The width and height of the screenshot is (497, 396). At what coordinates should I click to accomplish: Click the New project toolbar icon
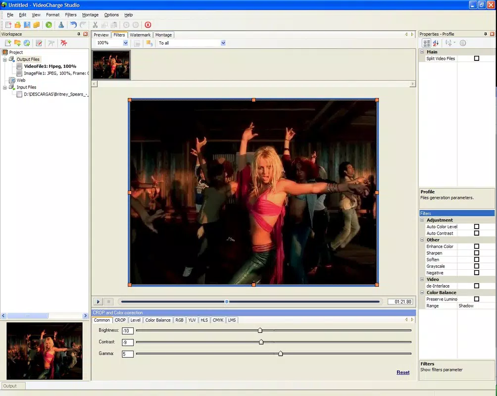coord(8,25)
